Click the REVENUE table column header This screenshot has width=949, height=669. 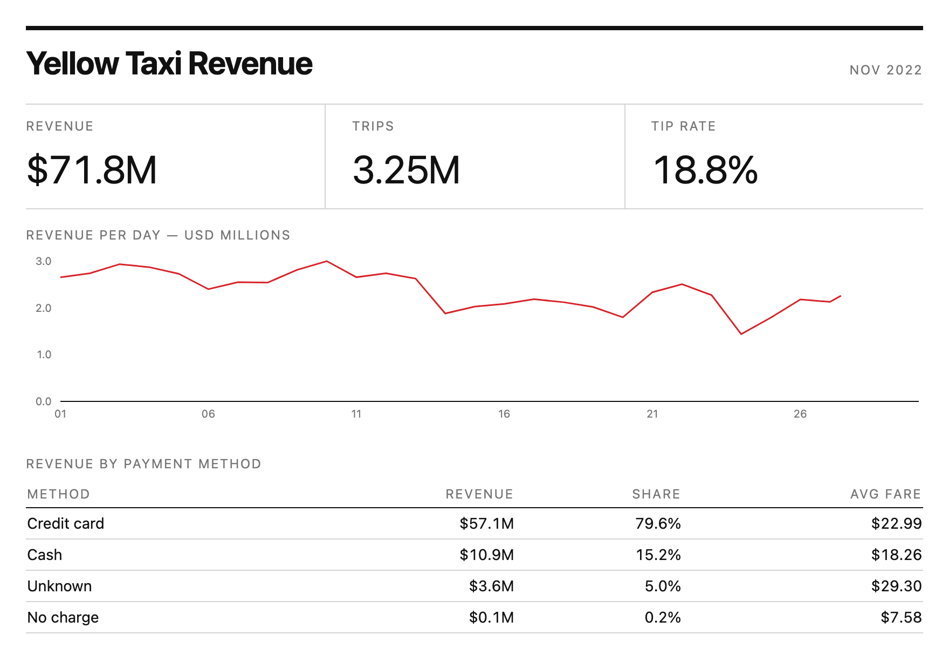pos(479,494)
